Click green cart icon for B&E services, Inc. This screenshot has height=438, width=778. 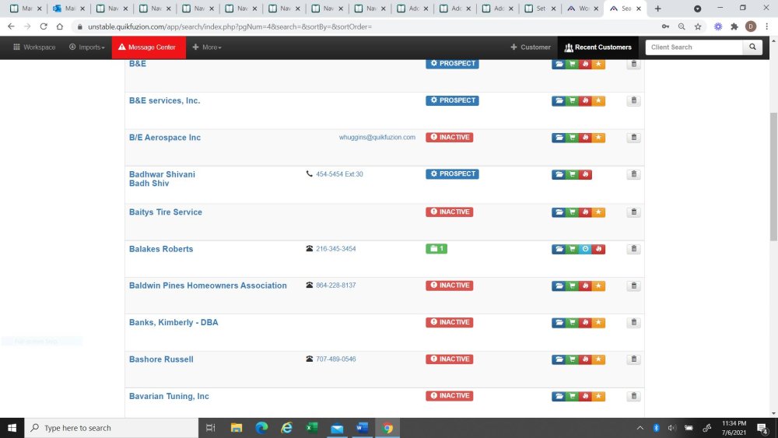click(x=572, y=100)
